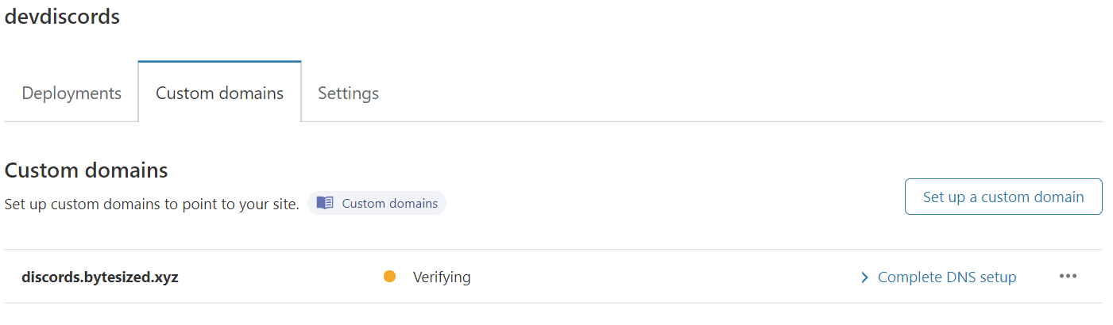
Task: Click the 'Set up custom domains' description text
Action: click(x=151, y=204)
